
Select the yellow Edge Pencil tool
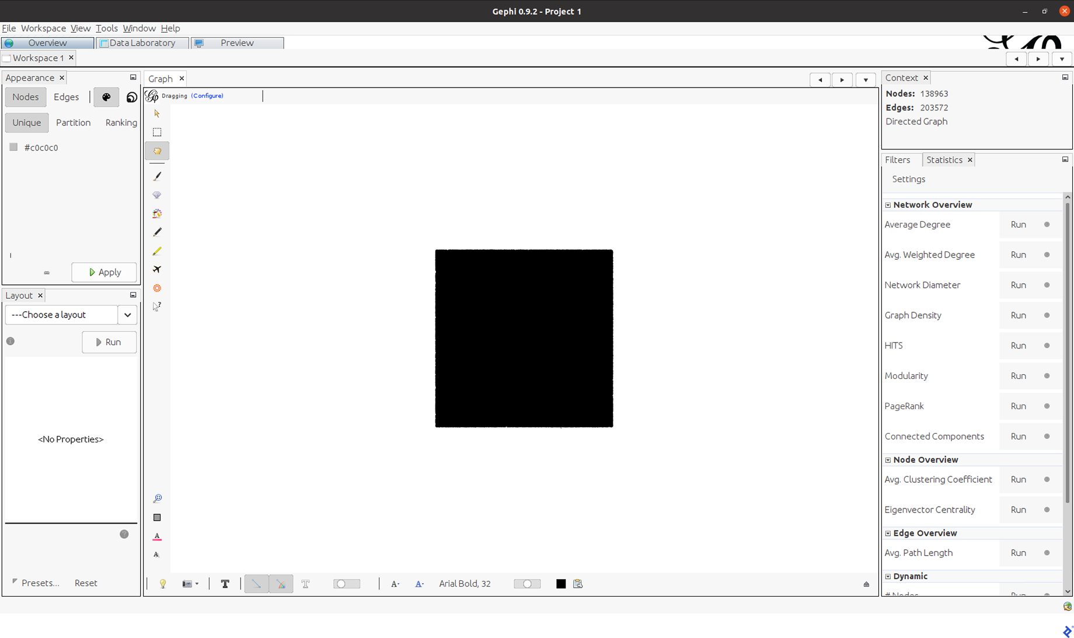click(x=157, y=251)
